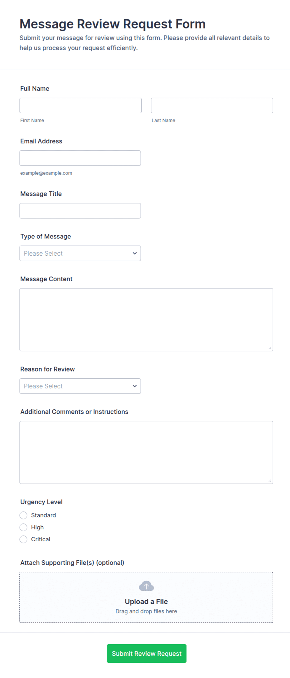Choose the Critical urgency level
290x678 pixels.
click(23, 539)
